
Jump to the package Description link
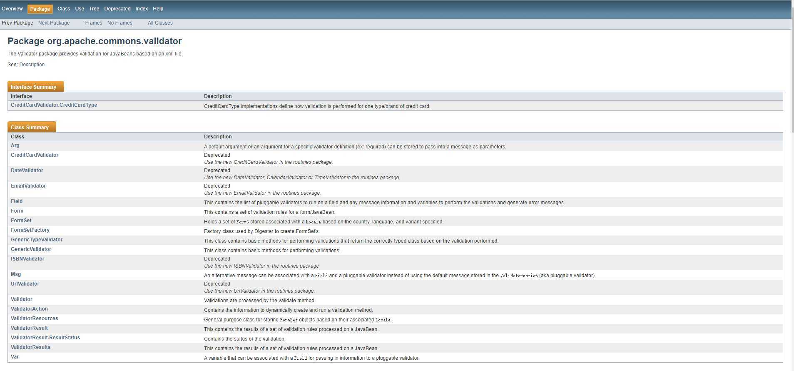click(x=32, y=65)
